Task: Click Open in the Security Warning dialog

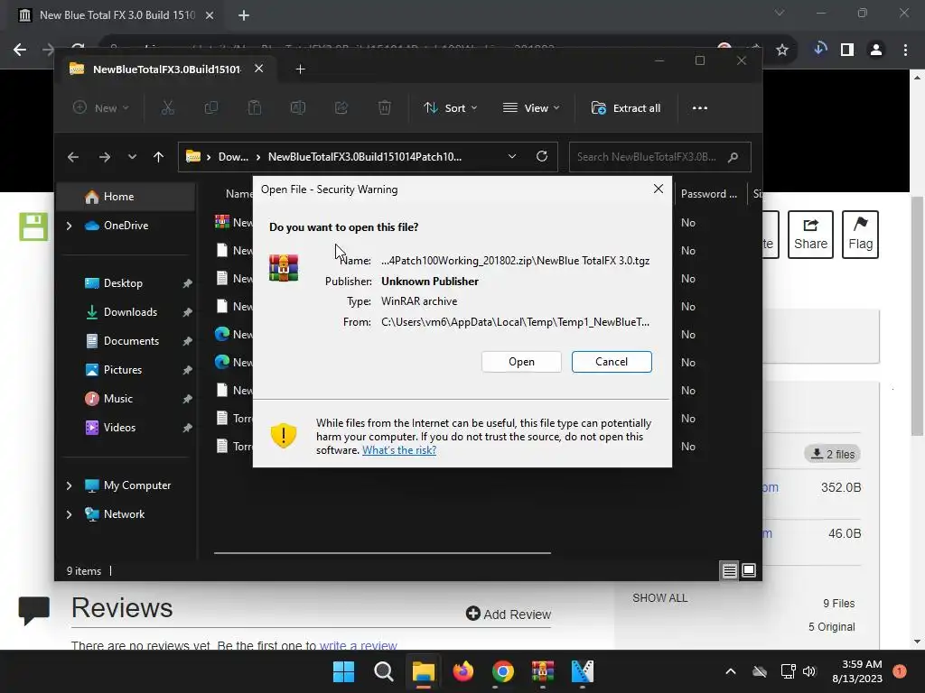Action: pos(521,362)
